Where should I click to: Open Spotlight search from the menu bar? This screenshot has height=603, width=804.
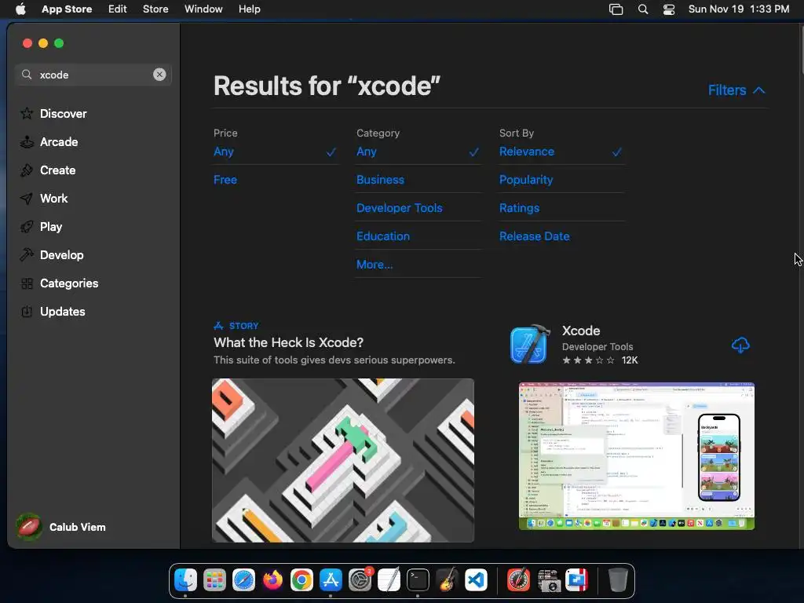coord(643,9)
